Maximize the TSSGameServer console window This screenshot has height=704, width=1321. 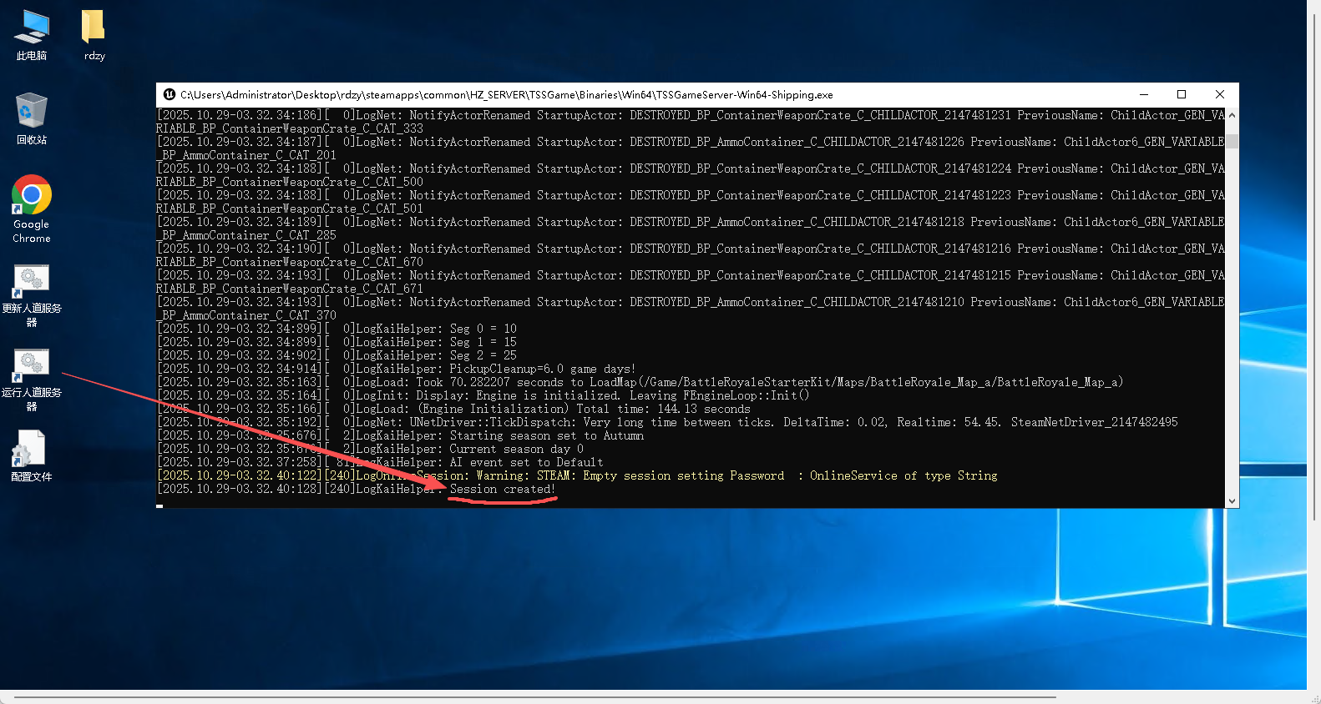point(1182,95)
